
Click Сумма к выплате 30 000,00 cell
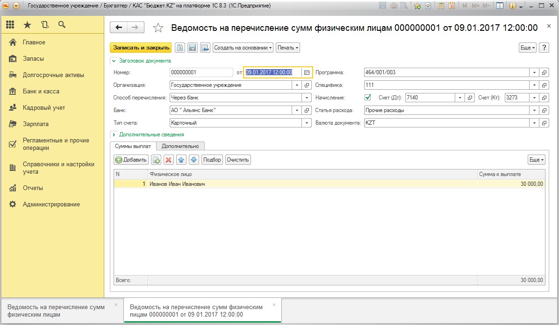pyautogui.click(x=511, y=184)
